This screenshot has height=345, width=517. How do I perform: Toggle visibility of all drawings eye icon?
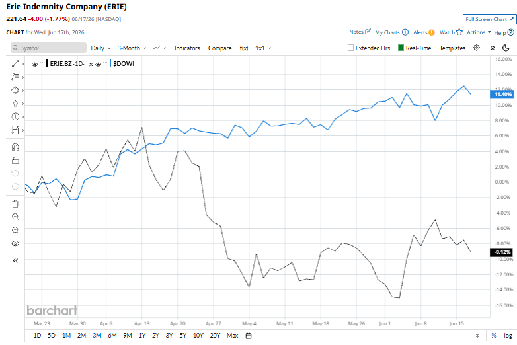pyautogui.click(x=15, y=243)
